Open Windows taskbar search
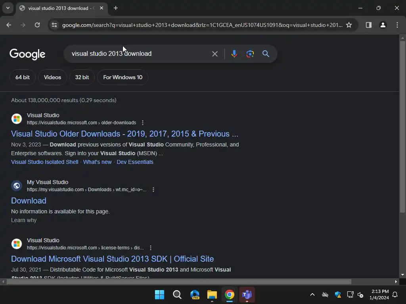 pos(177,294)
